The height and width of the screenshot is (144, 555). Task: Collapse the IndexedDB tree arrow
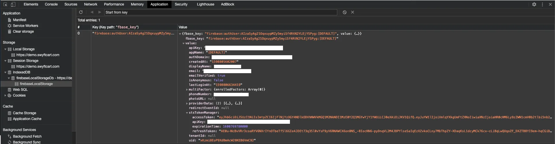click(x=5, y=72)
